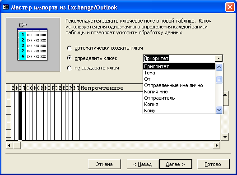The image size is (237, 175).
Task: Click preview grid horizontal scroll right arrow
Action: pos(216,146)
